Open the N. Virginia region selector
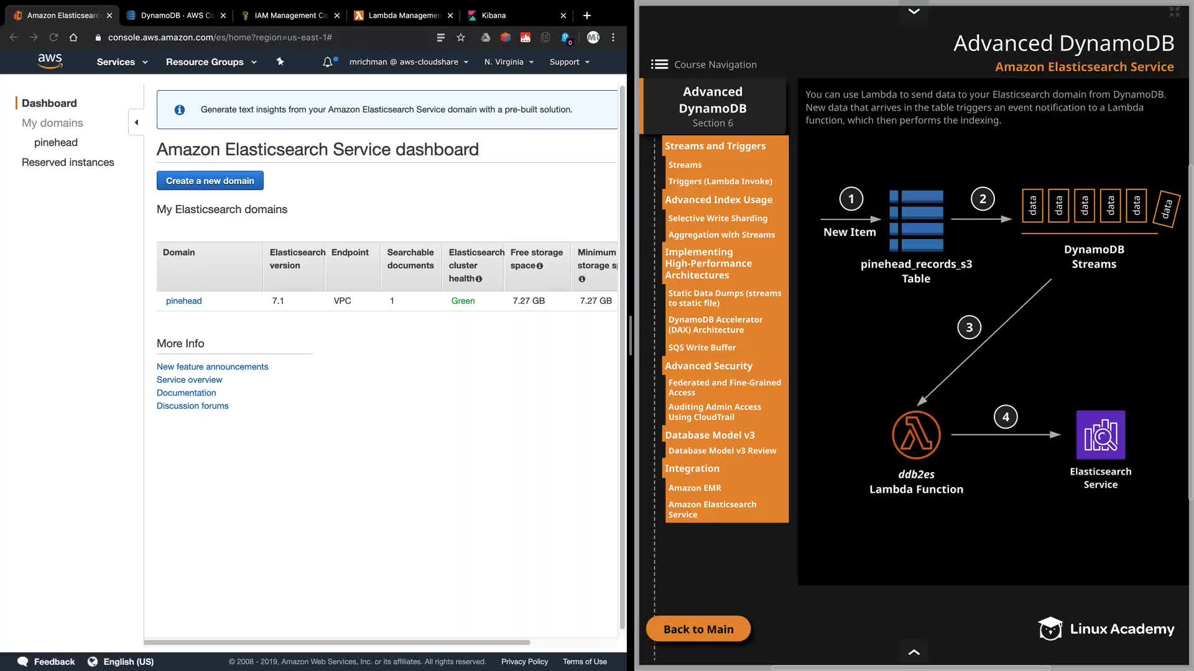 (509, 62)
